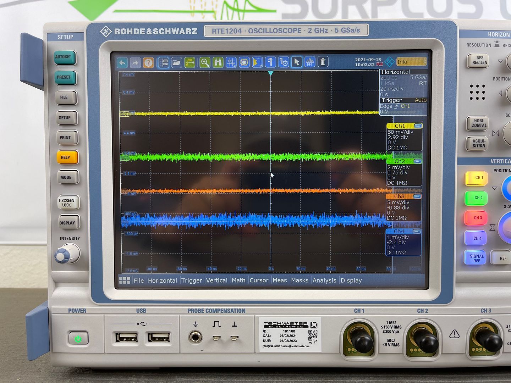This screenshot has height=383, width=511.
Task: Activate the FFT toolbar icon
Action: [x=310, y=62]
